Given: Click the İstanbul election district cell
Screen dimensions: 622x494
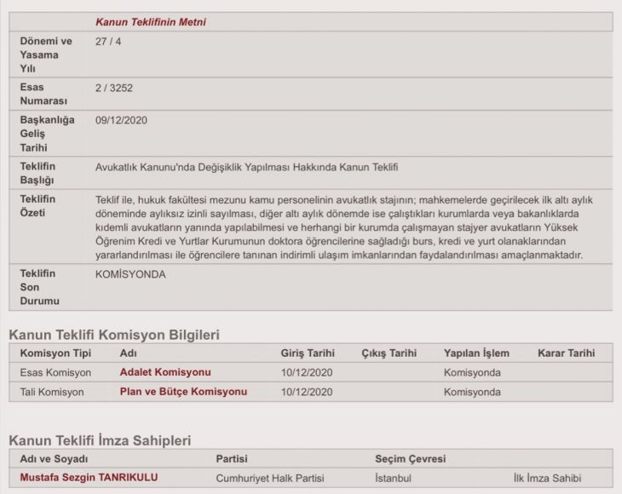Looking at the screenshot, I should 393,478.
